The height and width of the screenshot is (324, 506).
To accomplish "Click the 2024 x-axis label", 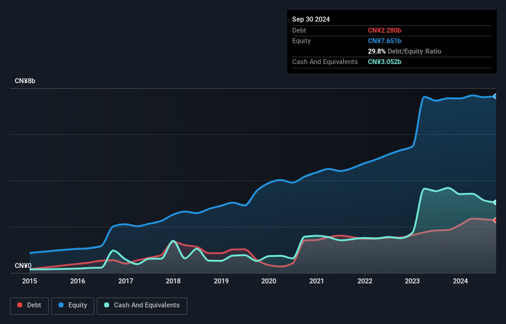I will [x=460, y=281].
